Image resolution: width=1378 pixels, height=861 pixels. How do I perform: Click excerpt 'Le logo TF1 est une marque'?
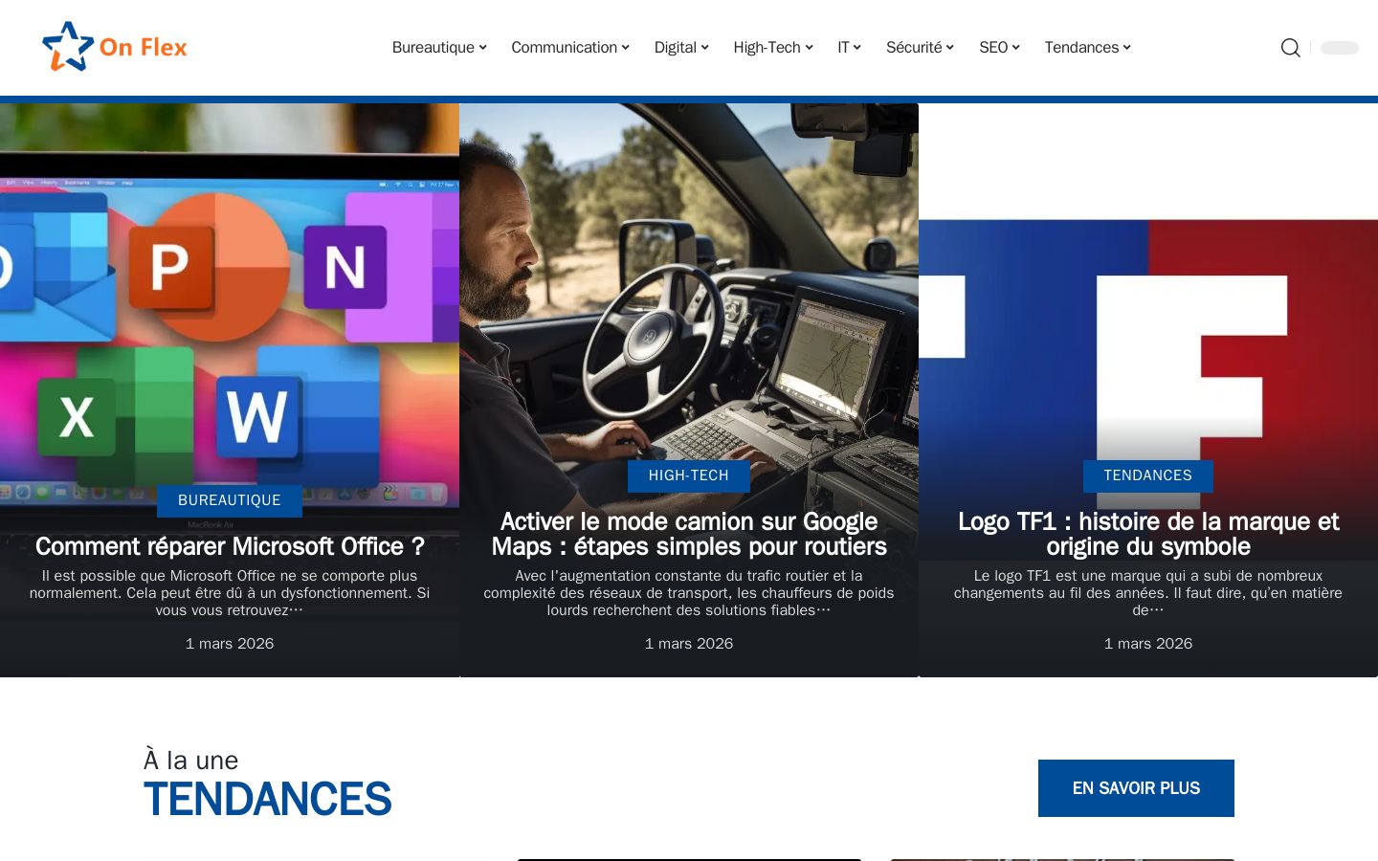[1148, 593]
